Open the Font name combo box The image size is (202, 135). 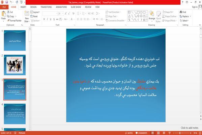point(50,13)
